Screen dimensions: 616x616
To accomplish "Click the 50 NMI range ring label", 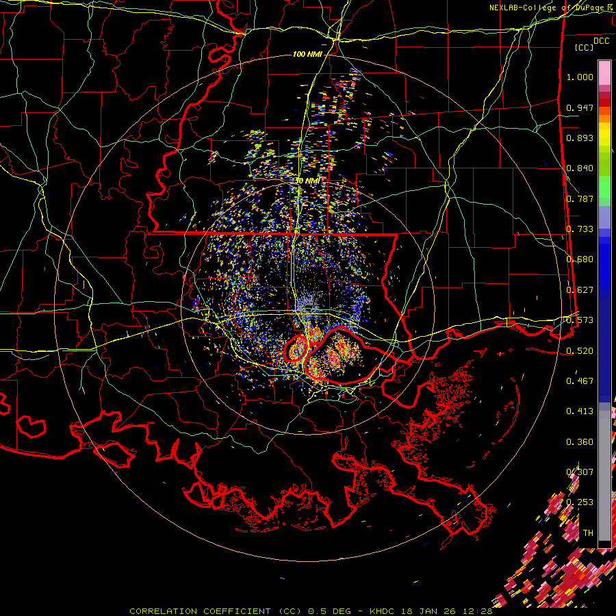I will coord(307,181).
